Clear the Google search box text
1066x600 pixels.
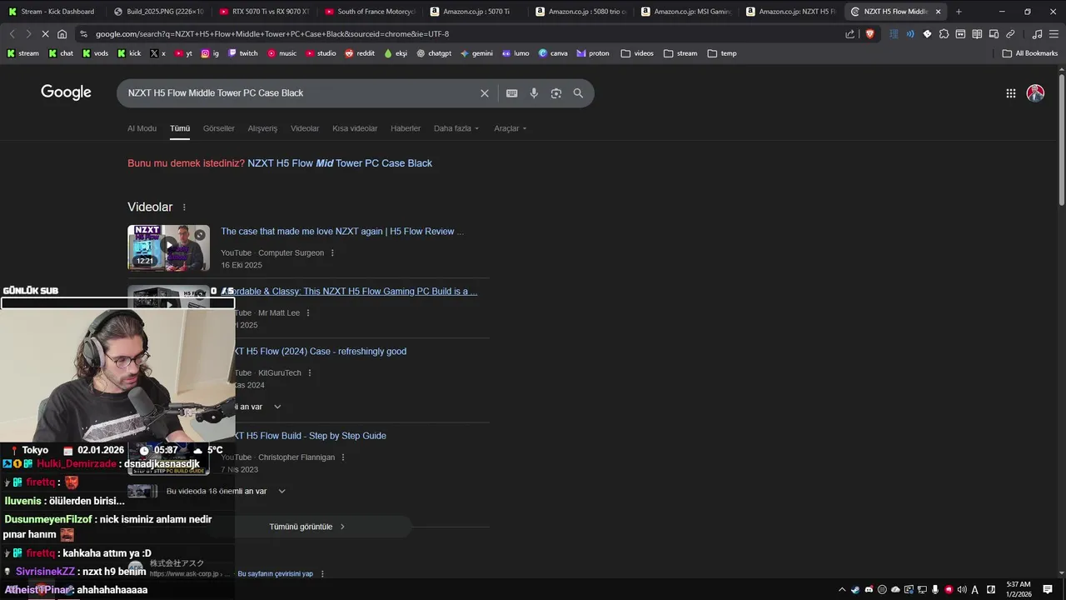pos(485,93)
